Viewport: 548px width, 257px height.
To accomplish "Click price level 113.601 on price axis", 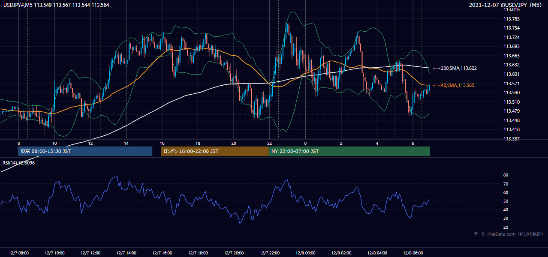I will [x=512, y=74].
